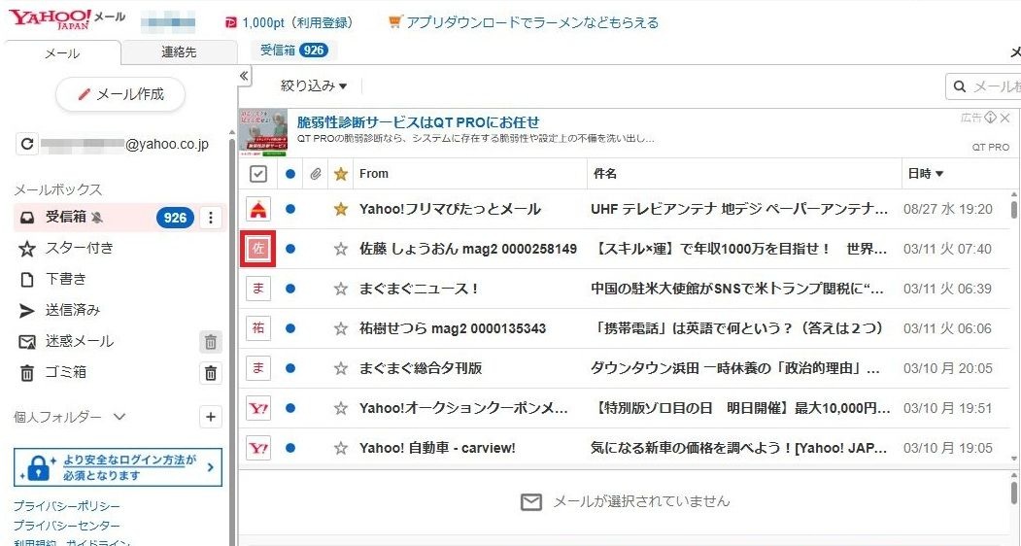This screenshot has width=1021, height=546.
Task: Star the まぐまぐニュース！ email
Action: pyautogui.click(x=340, y=289)
